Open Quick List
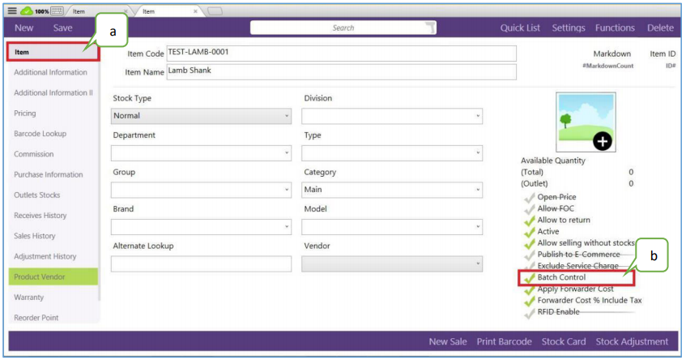686x360 pixels. [x=520, y=28]
